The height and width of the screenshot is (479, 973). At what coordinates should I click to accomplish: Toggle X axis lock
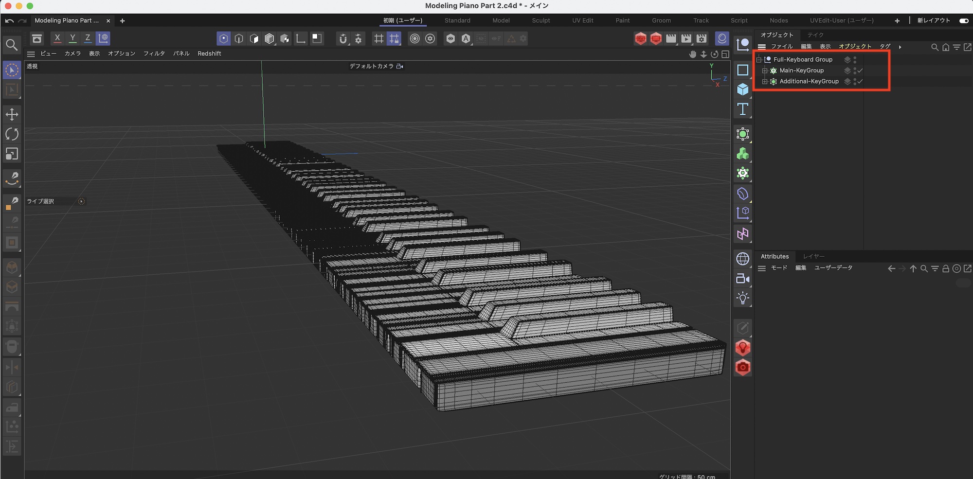point(57,38)
